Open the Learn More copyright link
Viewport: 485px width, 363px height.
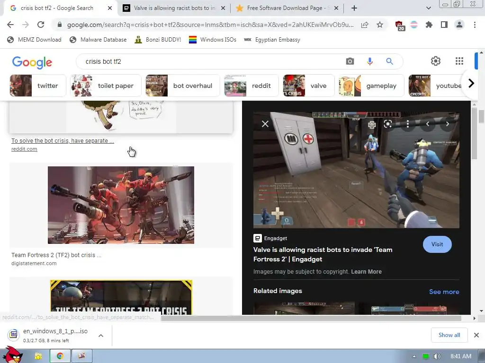pos(366,272)
